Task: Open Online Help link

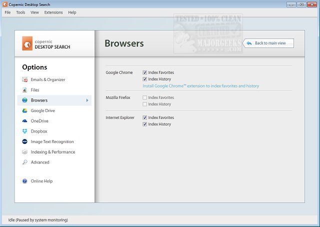Action: point(41,181)
